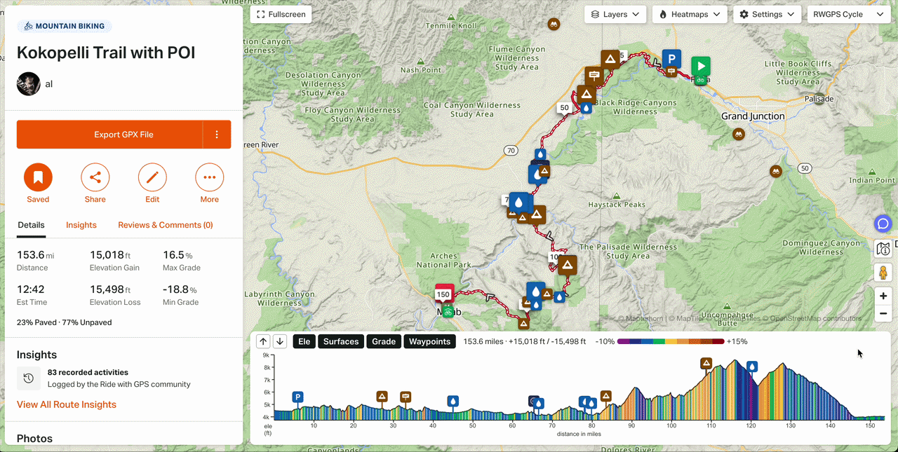Click the Arches National Park map label
Viewport: 898px width, 452px height.
443,261
